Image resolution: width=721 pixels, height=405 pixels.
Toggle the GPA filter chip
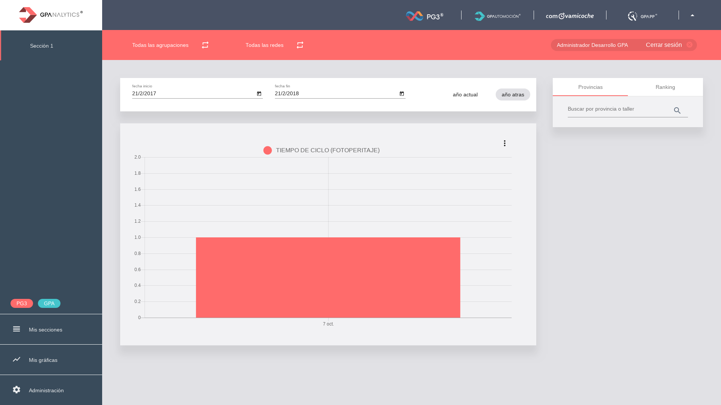pyautogui.click(x=49, y=303)
